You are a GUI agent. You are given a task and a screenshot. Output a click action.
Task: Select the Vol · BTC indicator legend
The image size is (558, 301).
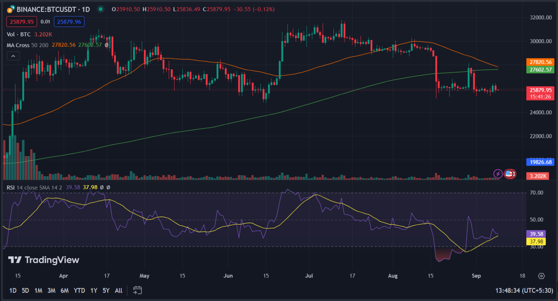coord(19,34)
